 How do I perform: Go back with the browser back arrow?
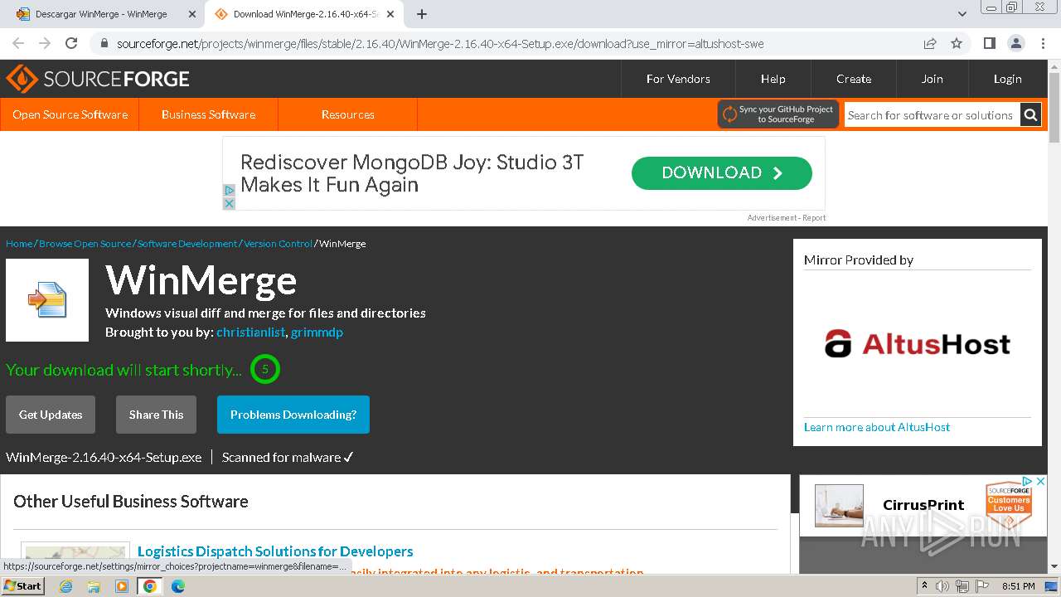coord(18,43)
